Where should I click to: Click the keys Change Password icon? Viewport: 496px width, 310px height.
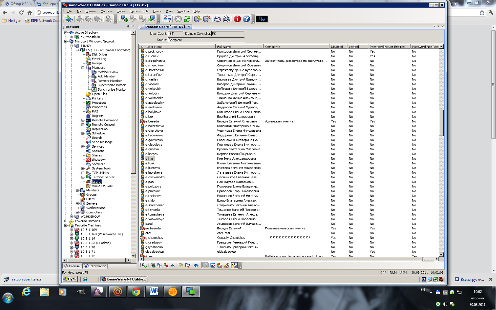[181, 265]
